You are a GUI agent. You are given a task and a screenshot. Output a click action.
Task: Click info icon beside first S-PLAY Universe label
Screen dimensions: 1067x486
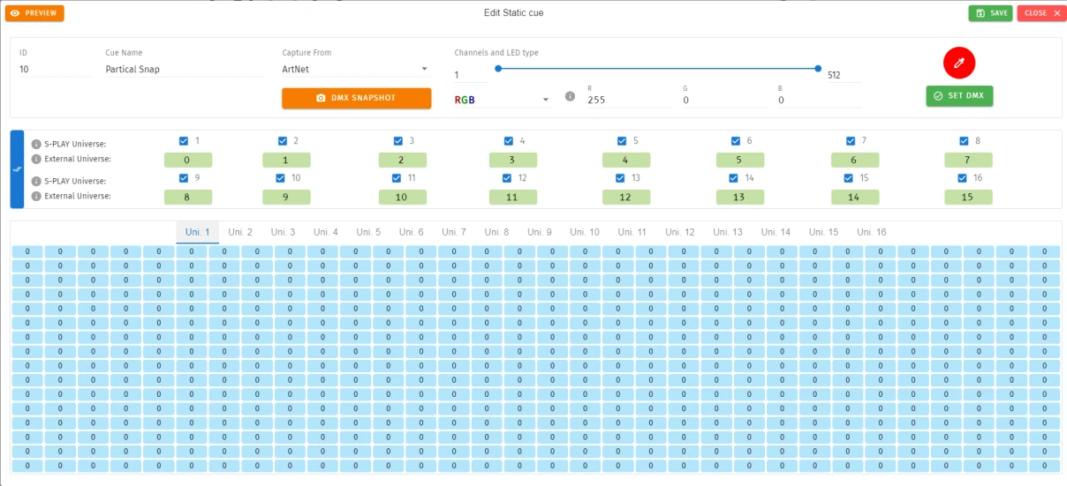(x=36, y=144)
